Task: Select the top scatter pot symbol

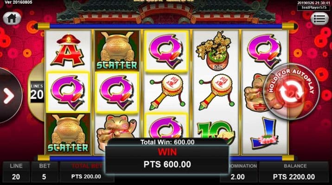Action: tap(117, 51)
